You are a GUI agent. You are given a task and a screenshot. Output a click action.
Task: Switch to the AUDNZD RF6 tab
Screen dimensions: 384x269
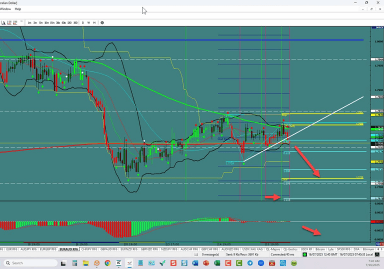[x=230, y=249]
